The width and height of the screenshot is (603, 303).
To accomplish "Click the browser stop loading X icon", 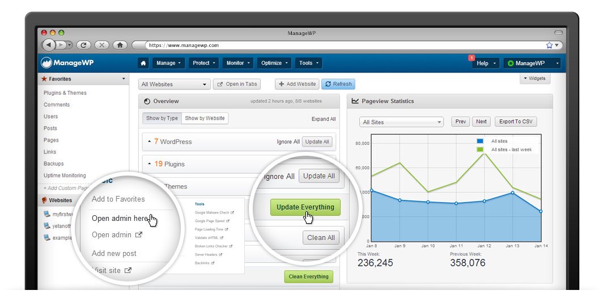I will [101, 45].
